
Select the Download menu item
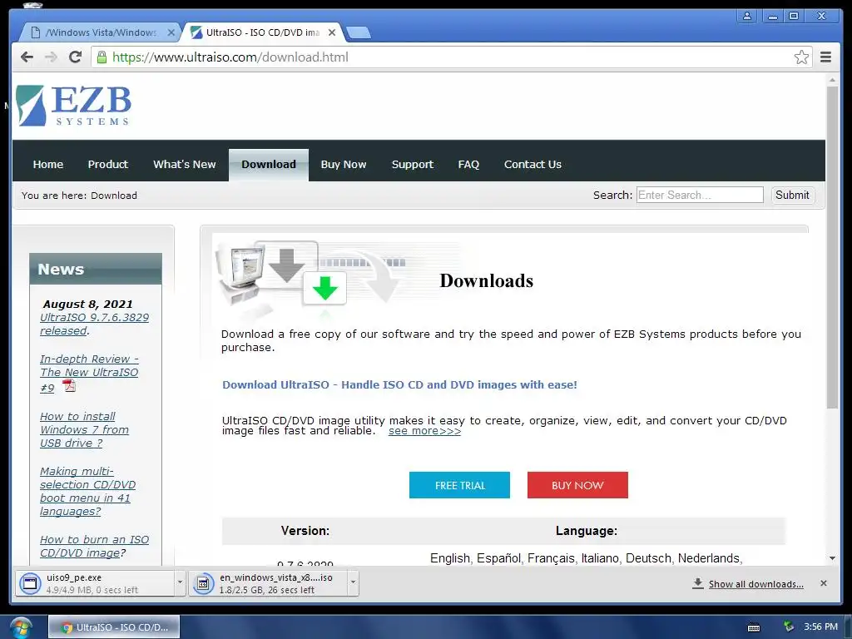tap(269, 165)
